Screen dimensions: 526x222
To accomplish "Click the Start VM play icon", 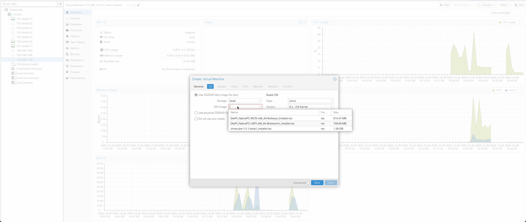I will pos(442,5).
